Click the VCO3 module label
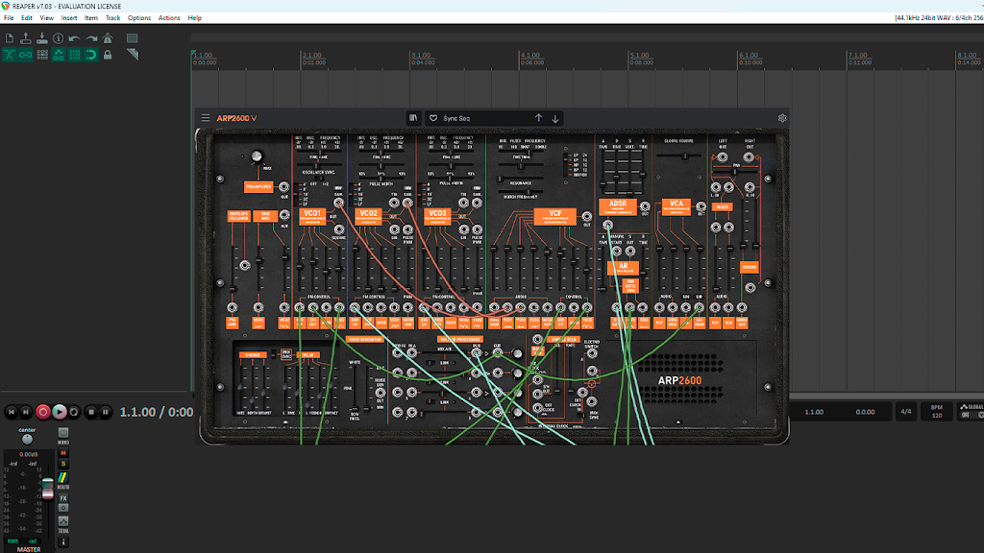 pos(437,216)
